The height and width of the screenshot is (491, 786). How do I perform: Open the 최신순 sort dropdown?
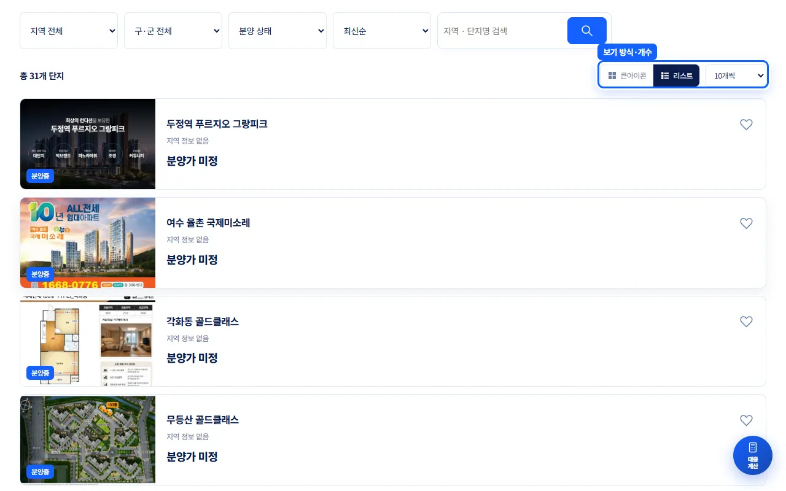(382, 31)
